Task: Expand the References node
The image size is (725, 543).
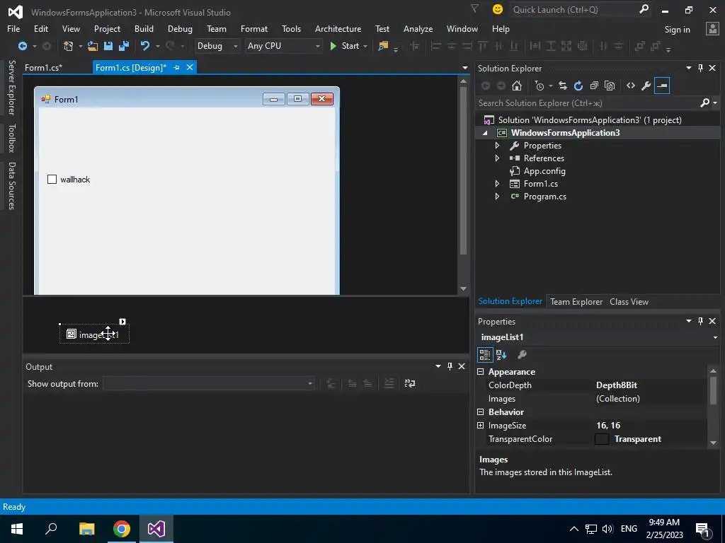Action: 497,158
